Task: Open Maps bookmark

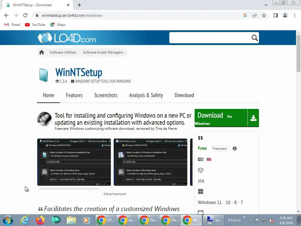Action: (58, 25)
